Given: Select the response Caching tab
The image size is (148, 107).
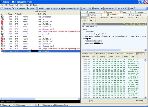Looking at the screenshot, I should (x=102, y=56).
